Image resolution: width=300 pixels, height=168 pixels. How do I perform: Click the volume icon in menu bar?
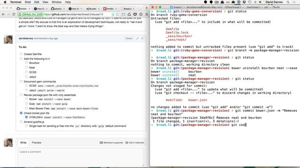coord(260,2)
